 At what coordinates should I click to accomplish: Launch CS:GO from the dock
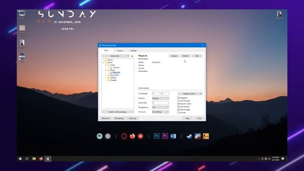(x=206, y=136)
